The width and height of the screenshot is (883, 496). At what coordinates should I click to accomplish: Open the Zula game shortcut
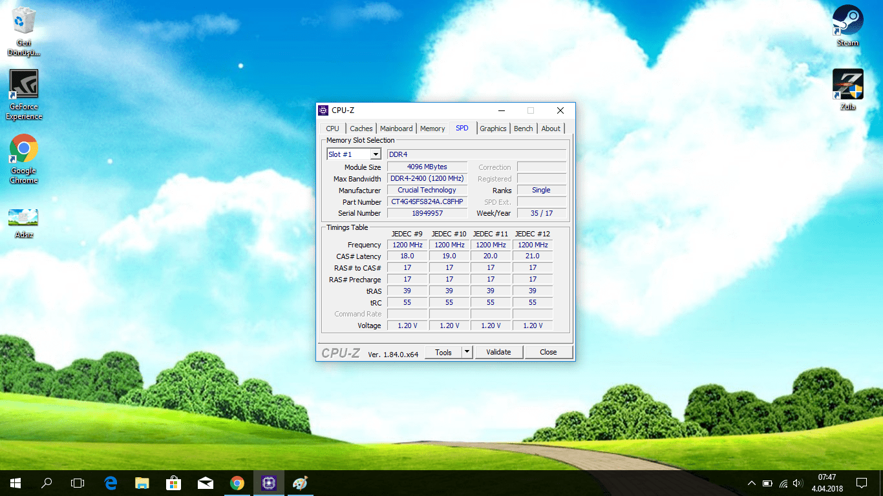847,84
